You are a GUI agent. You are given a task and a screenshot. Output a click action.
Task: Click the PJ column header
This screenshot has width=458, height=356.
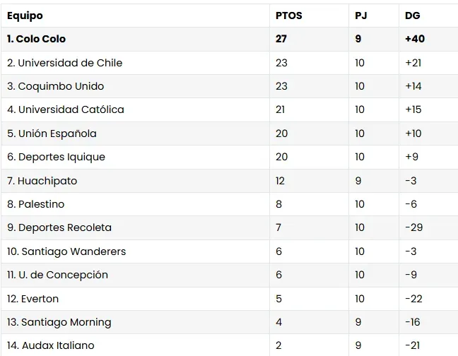(x=361, y=16)
